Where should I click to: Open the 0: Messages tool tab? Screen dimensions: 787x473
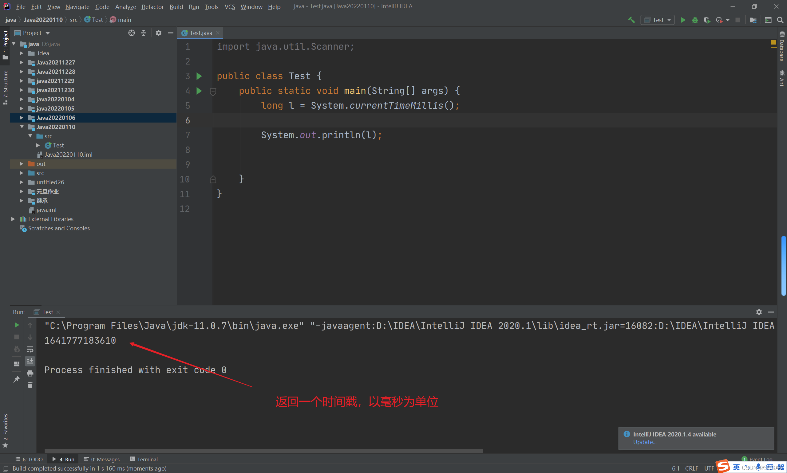[102, 459]
